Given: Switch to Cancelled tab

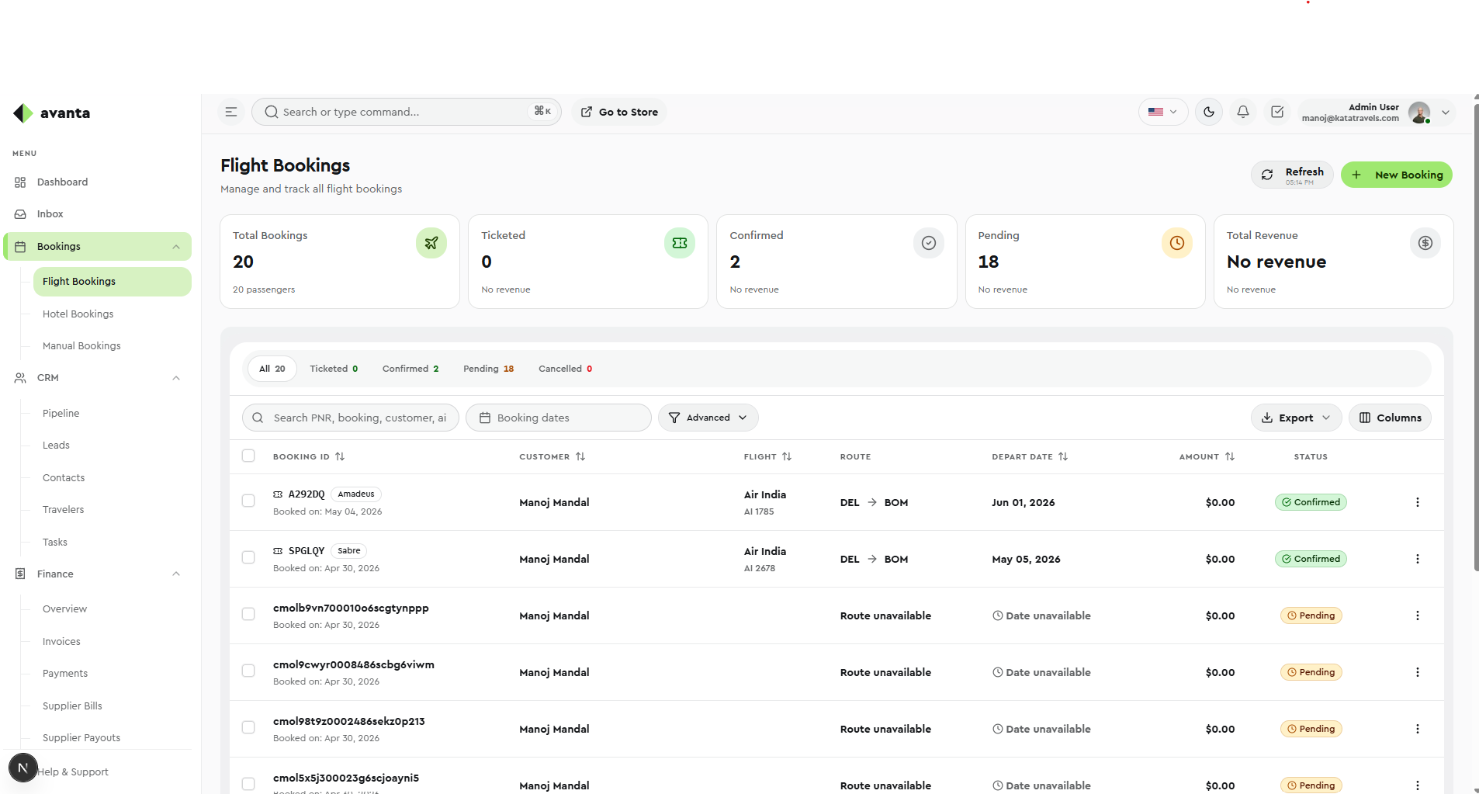Looking at the screenshot, I should coord(565,369).
